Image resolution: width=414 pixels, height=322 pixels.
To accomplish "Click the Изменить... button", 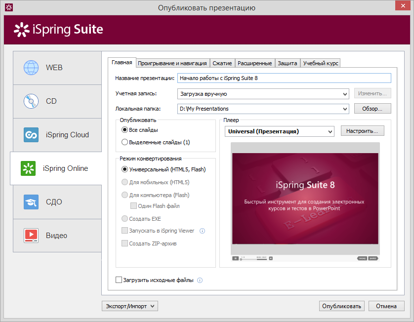I will (373, 93).
